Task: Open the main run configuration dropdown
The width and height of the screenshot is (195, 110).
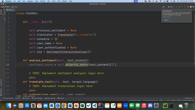Action: click(x=171, y=7)
